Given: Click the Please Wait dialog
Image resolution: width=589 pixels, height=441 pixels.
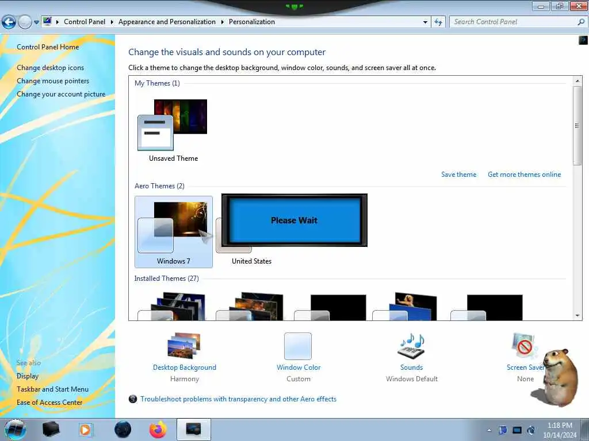Looking at the screenshot, I should click(294, 220).
